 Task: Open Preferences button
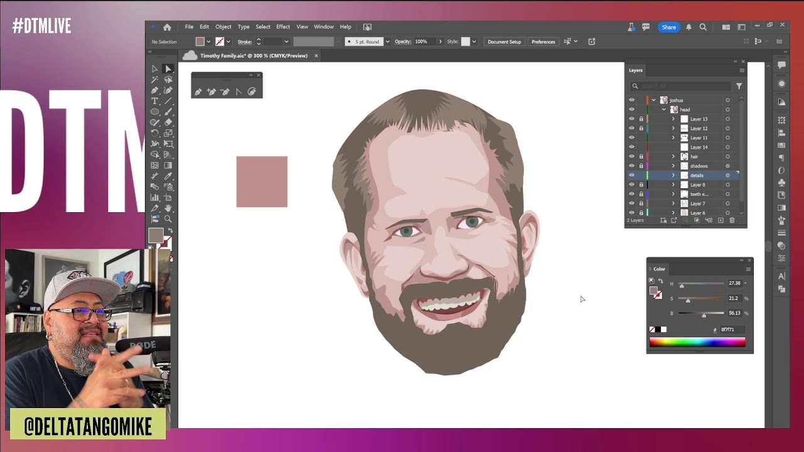click(x=543, y=41)
